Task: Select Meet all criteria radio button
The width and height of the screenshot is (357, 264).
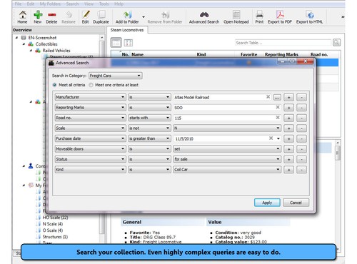Action: pos(55,85)
